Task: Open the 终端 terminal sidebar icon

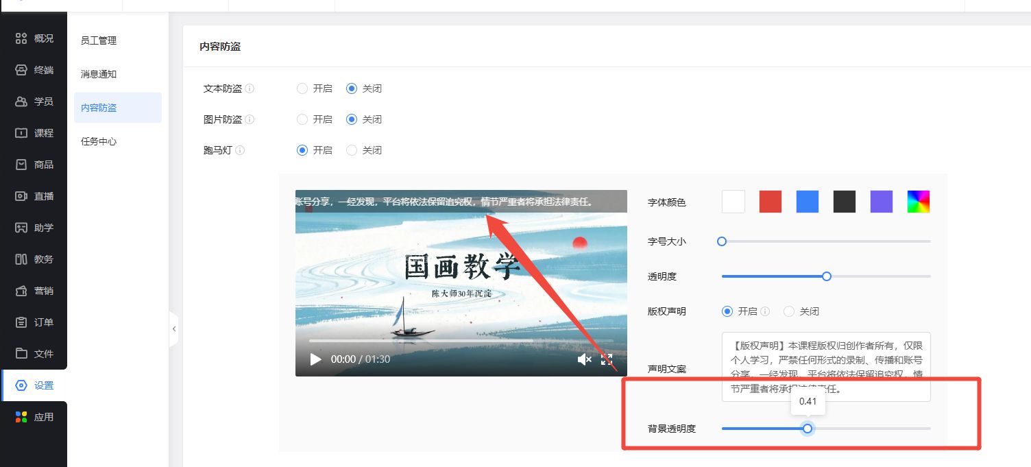Action: click(21, 70)
